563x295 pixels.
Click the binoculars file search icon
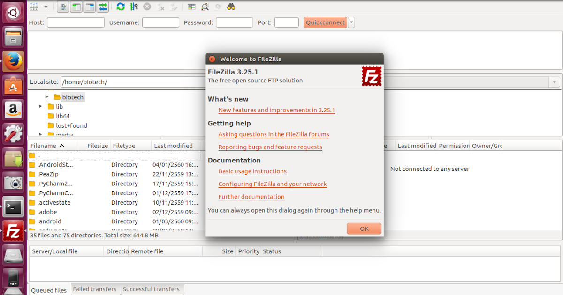tap(231, 7)
